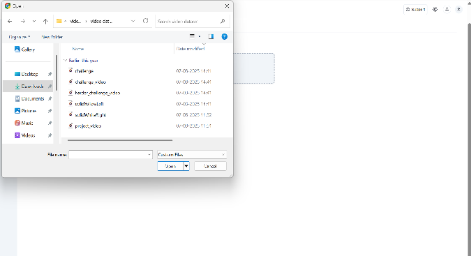Click the pin icon beside Desktop

(x=50, y=74)
